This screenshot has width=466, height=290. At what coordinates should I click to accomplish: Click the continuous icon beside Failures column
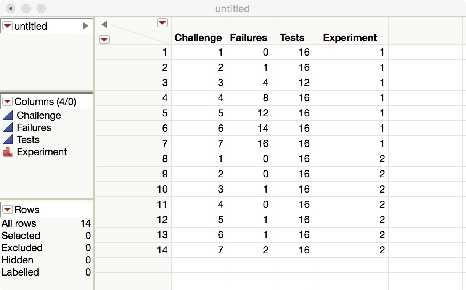coord(8,127)
